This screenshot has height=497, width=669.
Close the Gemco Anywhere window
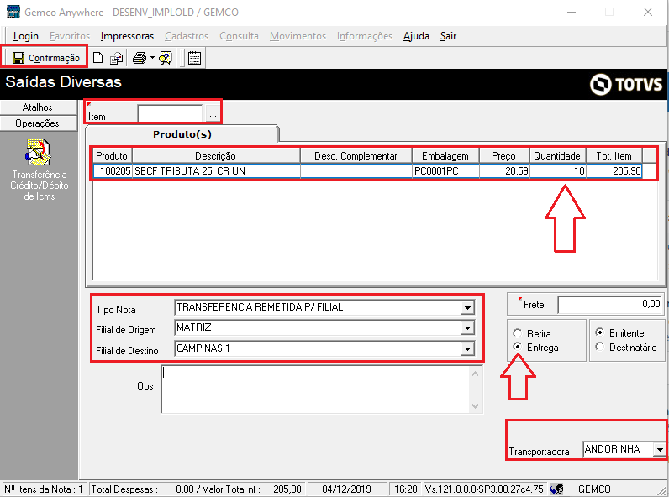648,12
